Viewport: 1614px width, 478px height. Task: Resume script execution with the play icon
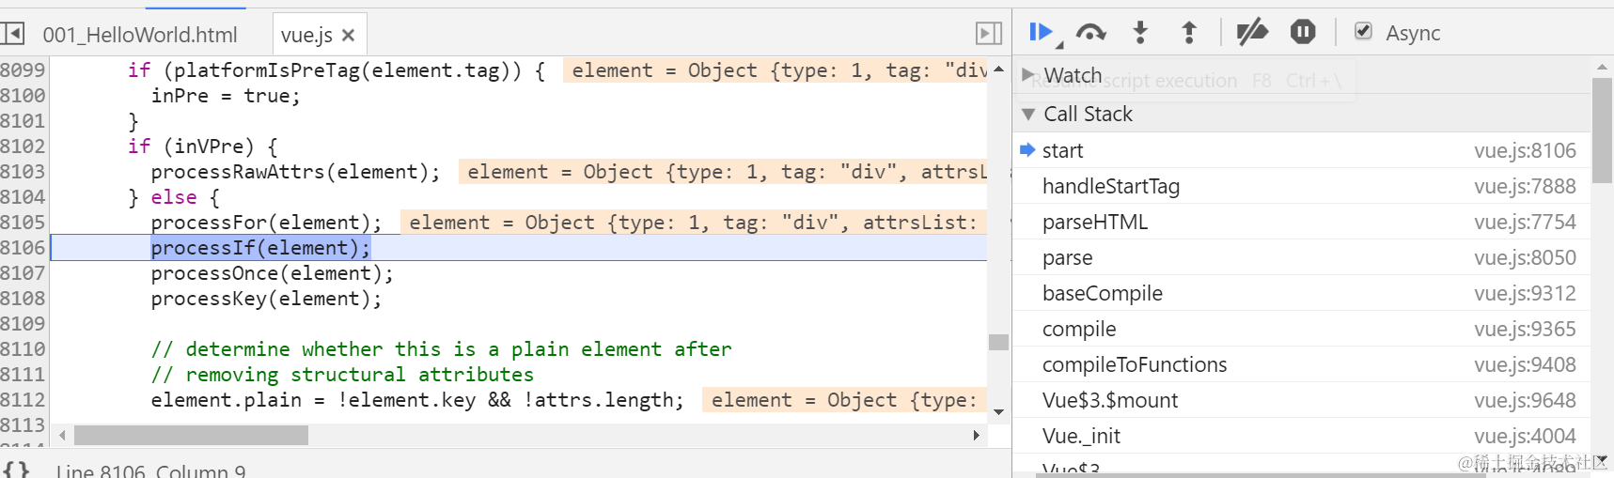[x=1040, y=33]
